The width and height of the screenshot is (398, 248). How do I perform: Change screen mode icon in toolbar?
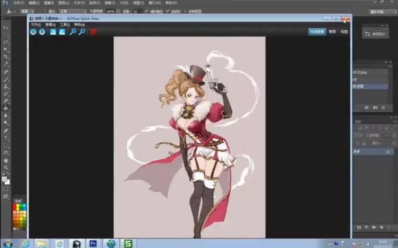pyautogui.click(x=6, y=196)
